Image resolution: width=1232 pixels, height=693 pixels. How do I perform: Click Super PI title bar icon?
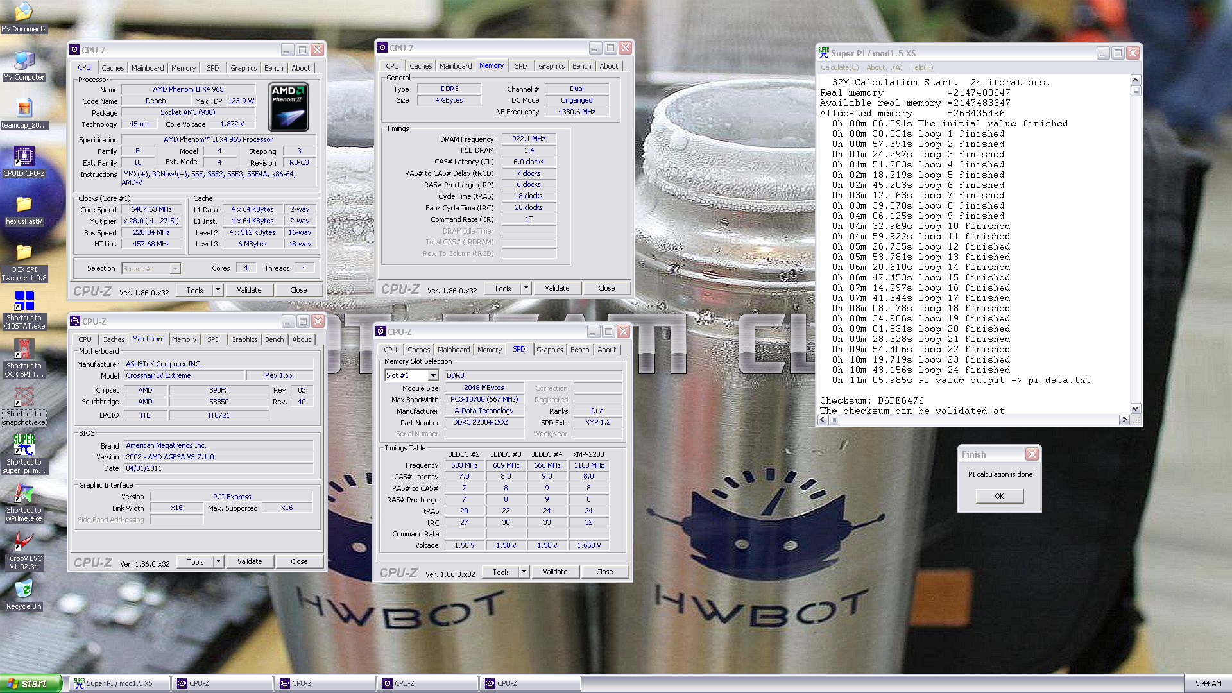coord(824,53)
